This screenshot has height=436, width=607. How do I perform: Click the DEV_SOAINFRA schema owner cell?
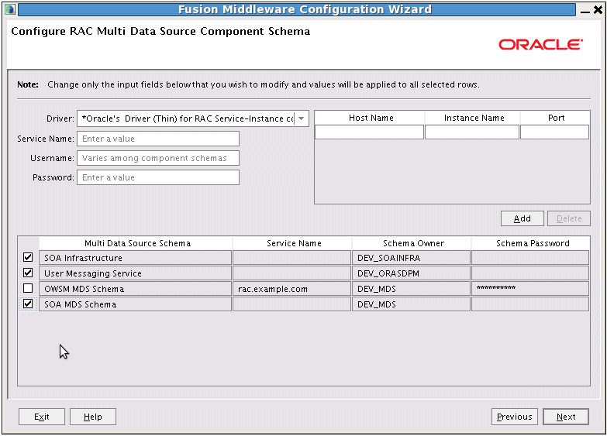click(411, 258)
